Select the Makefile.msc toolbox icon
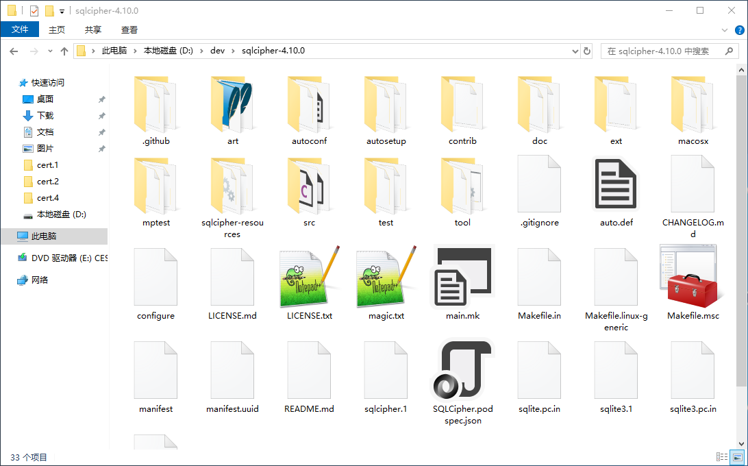The image size is (748, 466). 693,276
